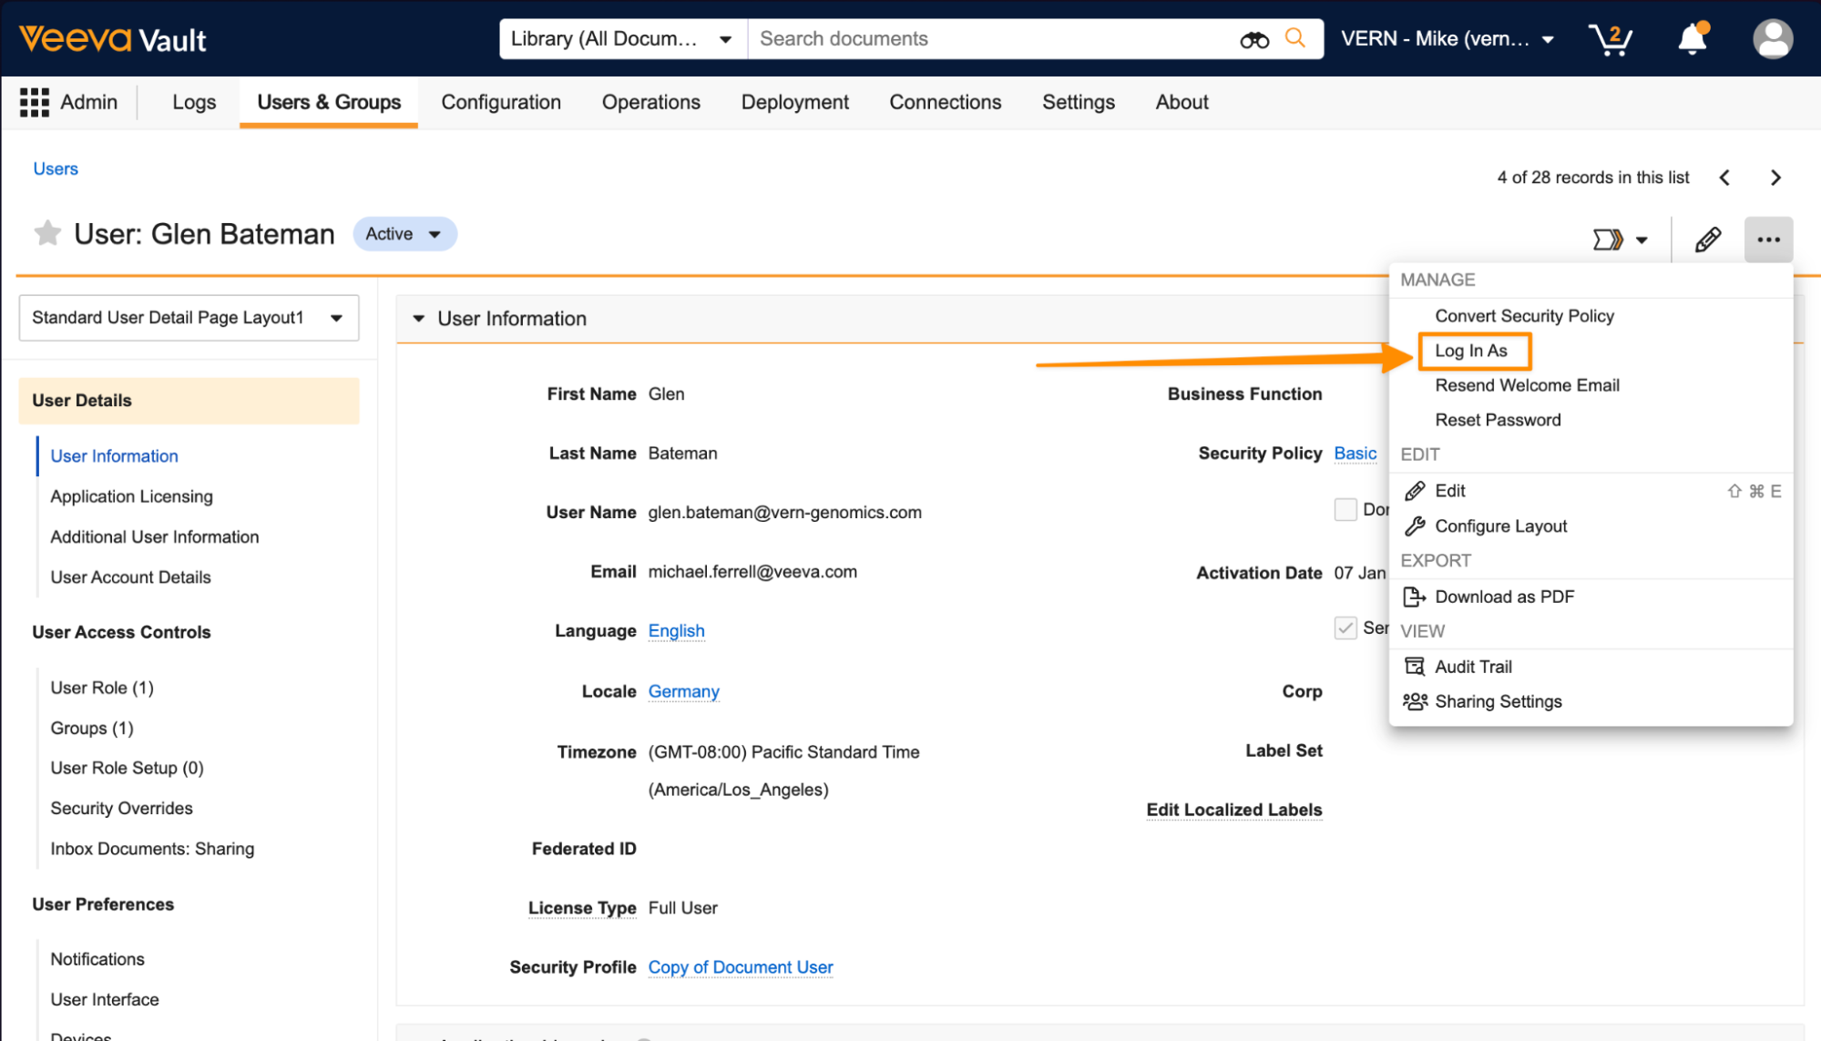Open the user profile avatar

tap(1772, 39)
